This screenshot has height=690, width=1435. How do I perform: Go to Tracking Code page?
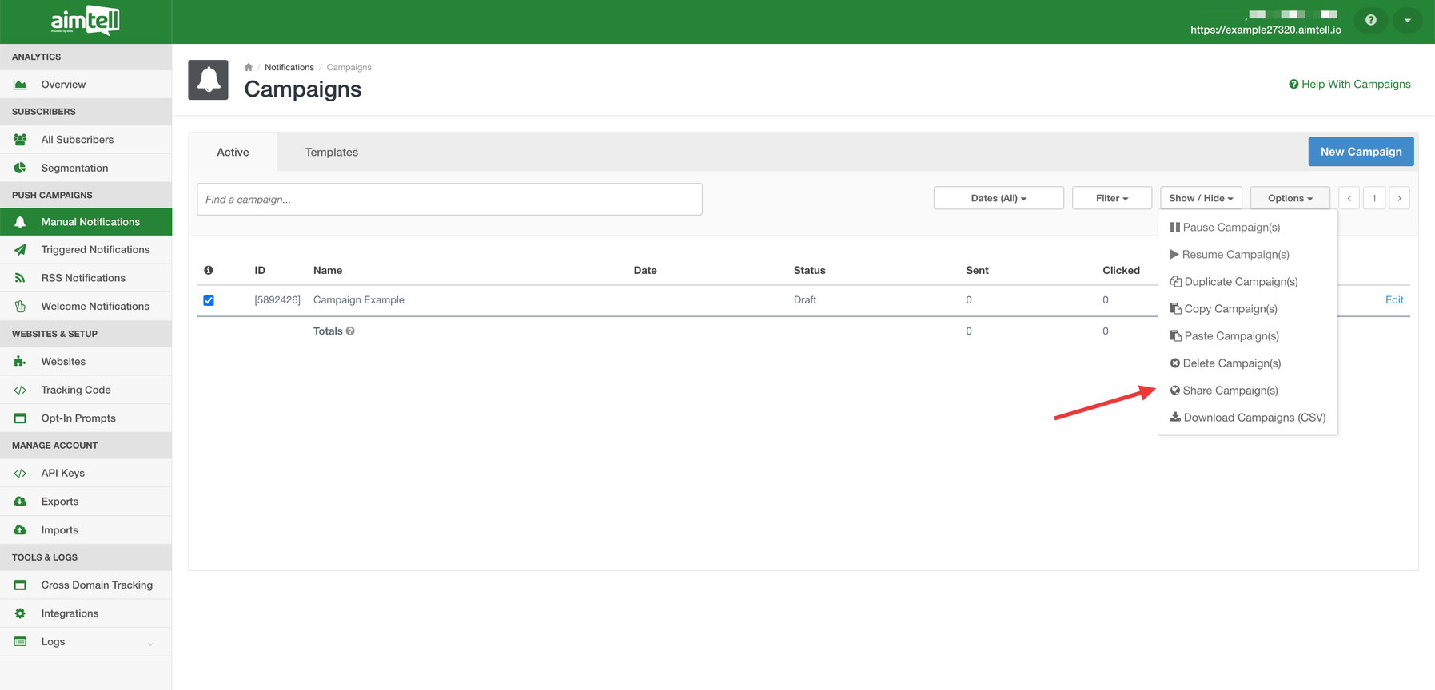[76, 390]
